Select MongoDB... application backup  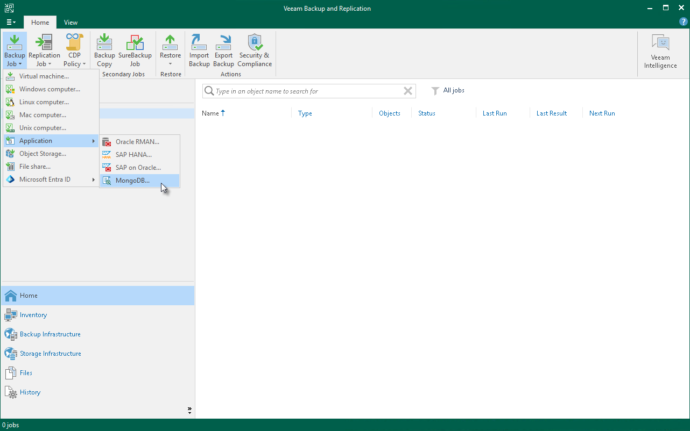click(x=140, y=181)
